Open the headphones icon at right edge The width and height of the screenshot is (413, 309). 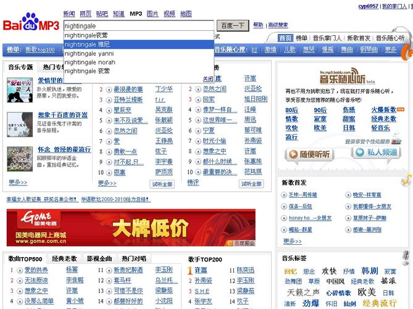(x=405, y=181)
